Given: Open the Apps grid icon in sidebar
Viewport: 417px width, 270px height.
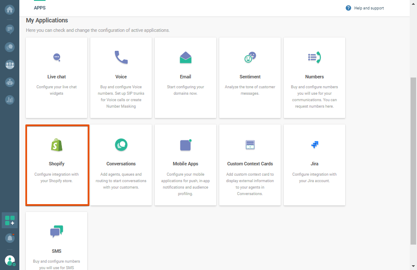Looking at the screenshot, I should tap(9, 221).
